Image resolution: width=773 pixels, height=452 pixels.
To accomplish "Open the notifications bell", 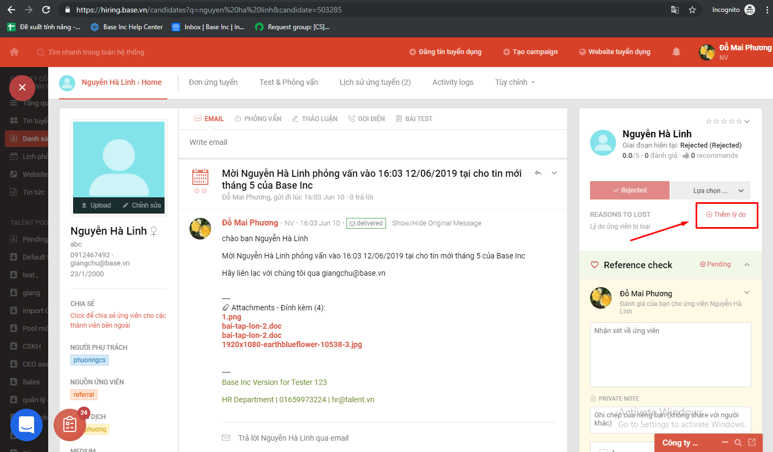I will point(676,52).
